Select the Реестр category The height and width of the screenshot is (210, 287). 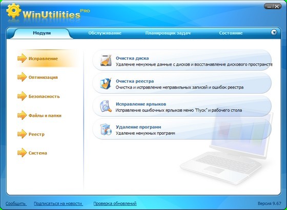click(x=36, y=134)
